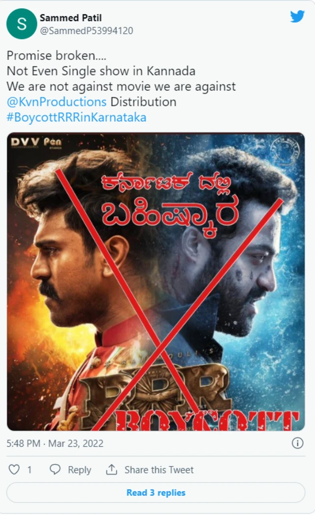This screenshot has height=515, width=315.
Task: Click the share upload arrow icon
Action: click(111, 469)
